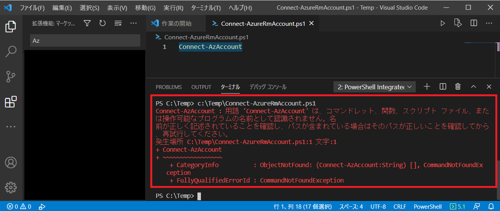Select terminal from PowerShell Integrated dropdown
This screenshot has width=500, height=211.
coord(374,87)
